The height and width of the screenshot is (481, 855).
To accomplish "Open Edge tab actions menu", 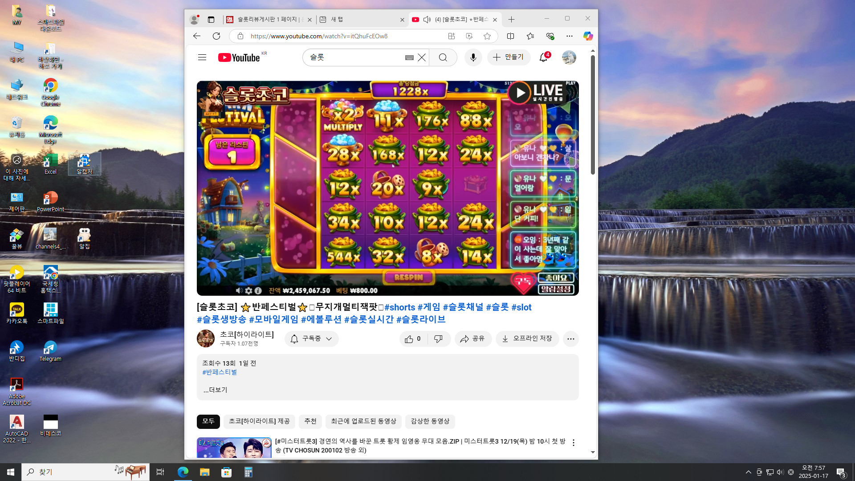I will click(x=211, y=20).
